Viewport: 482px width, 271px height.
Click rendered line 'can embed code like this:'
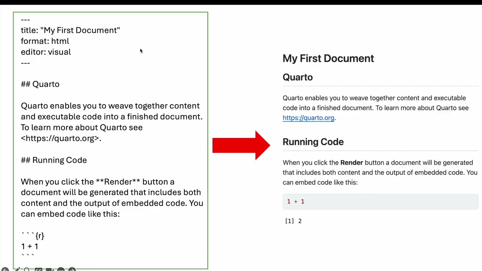pyautogui.click(x=320, y=182)
